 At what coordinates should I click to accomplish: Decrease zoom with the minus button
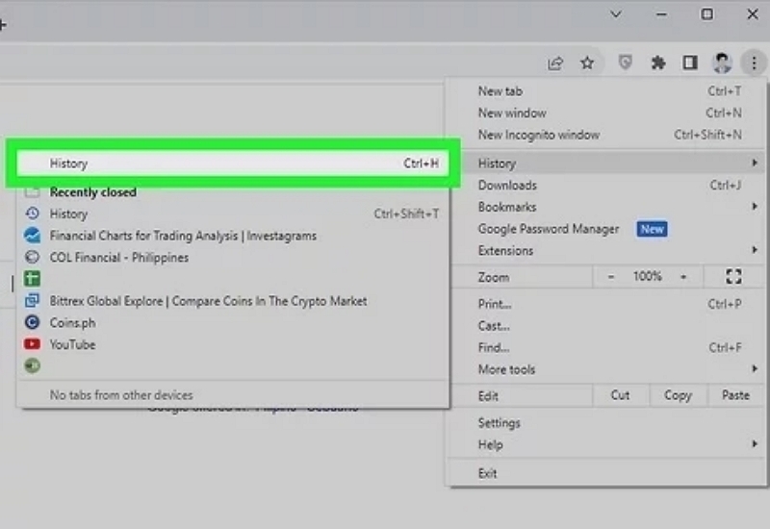tap(611, 277)
